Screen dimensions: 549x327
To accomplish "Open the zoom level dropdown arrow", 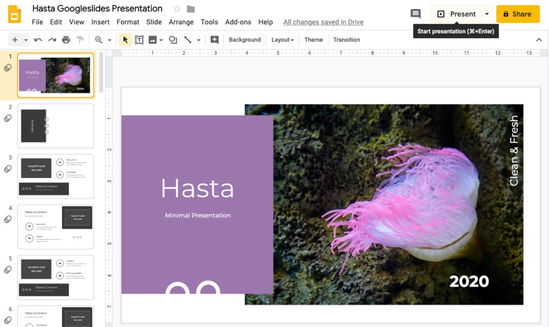I will point(110,40).
